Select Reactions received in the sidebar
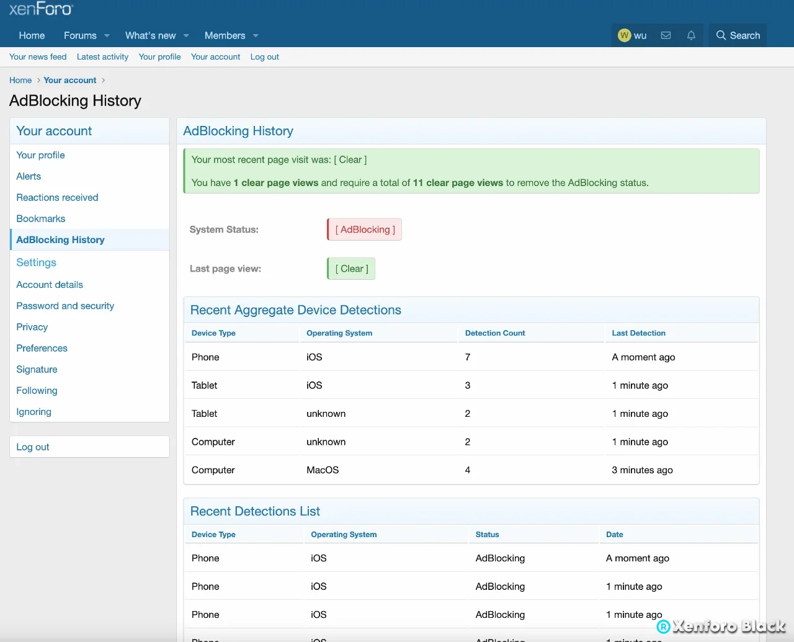The height and width of the screenshot is (642, 794). click(x=89, y=197)
